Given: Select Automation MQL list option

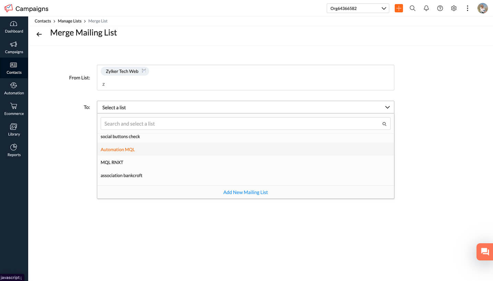Looking at the screenshot, I should 118,149.
